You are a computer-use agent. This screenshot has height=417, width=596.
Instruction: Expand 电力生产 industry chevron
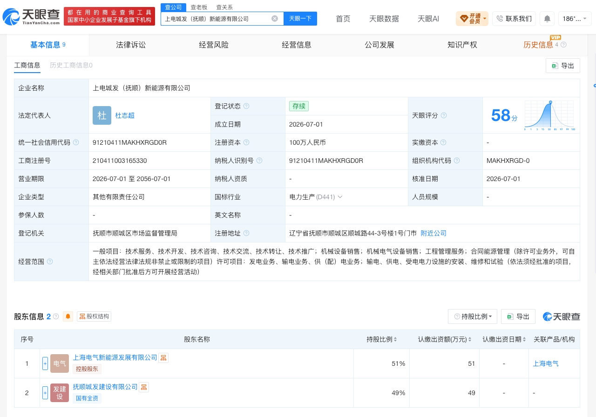tap(340, 197)
